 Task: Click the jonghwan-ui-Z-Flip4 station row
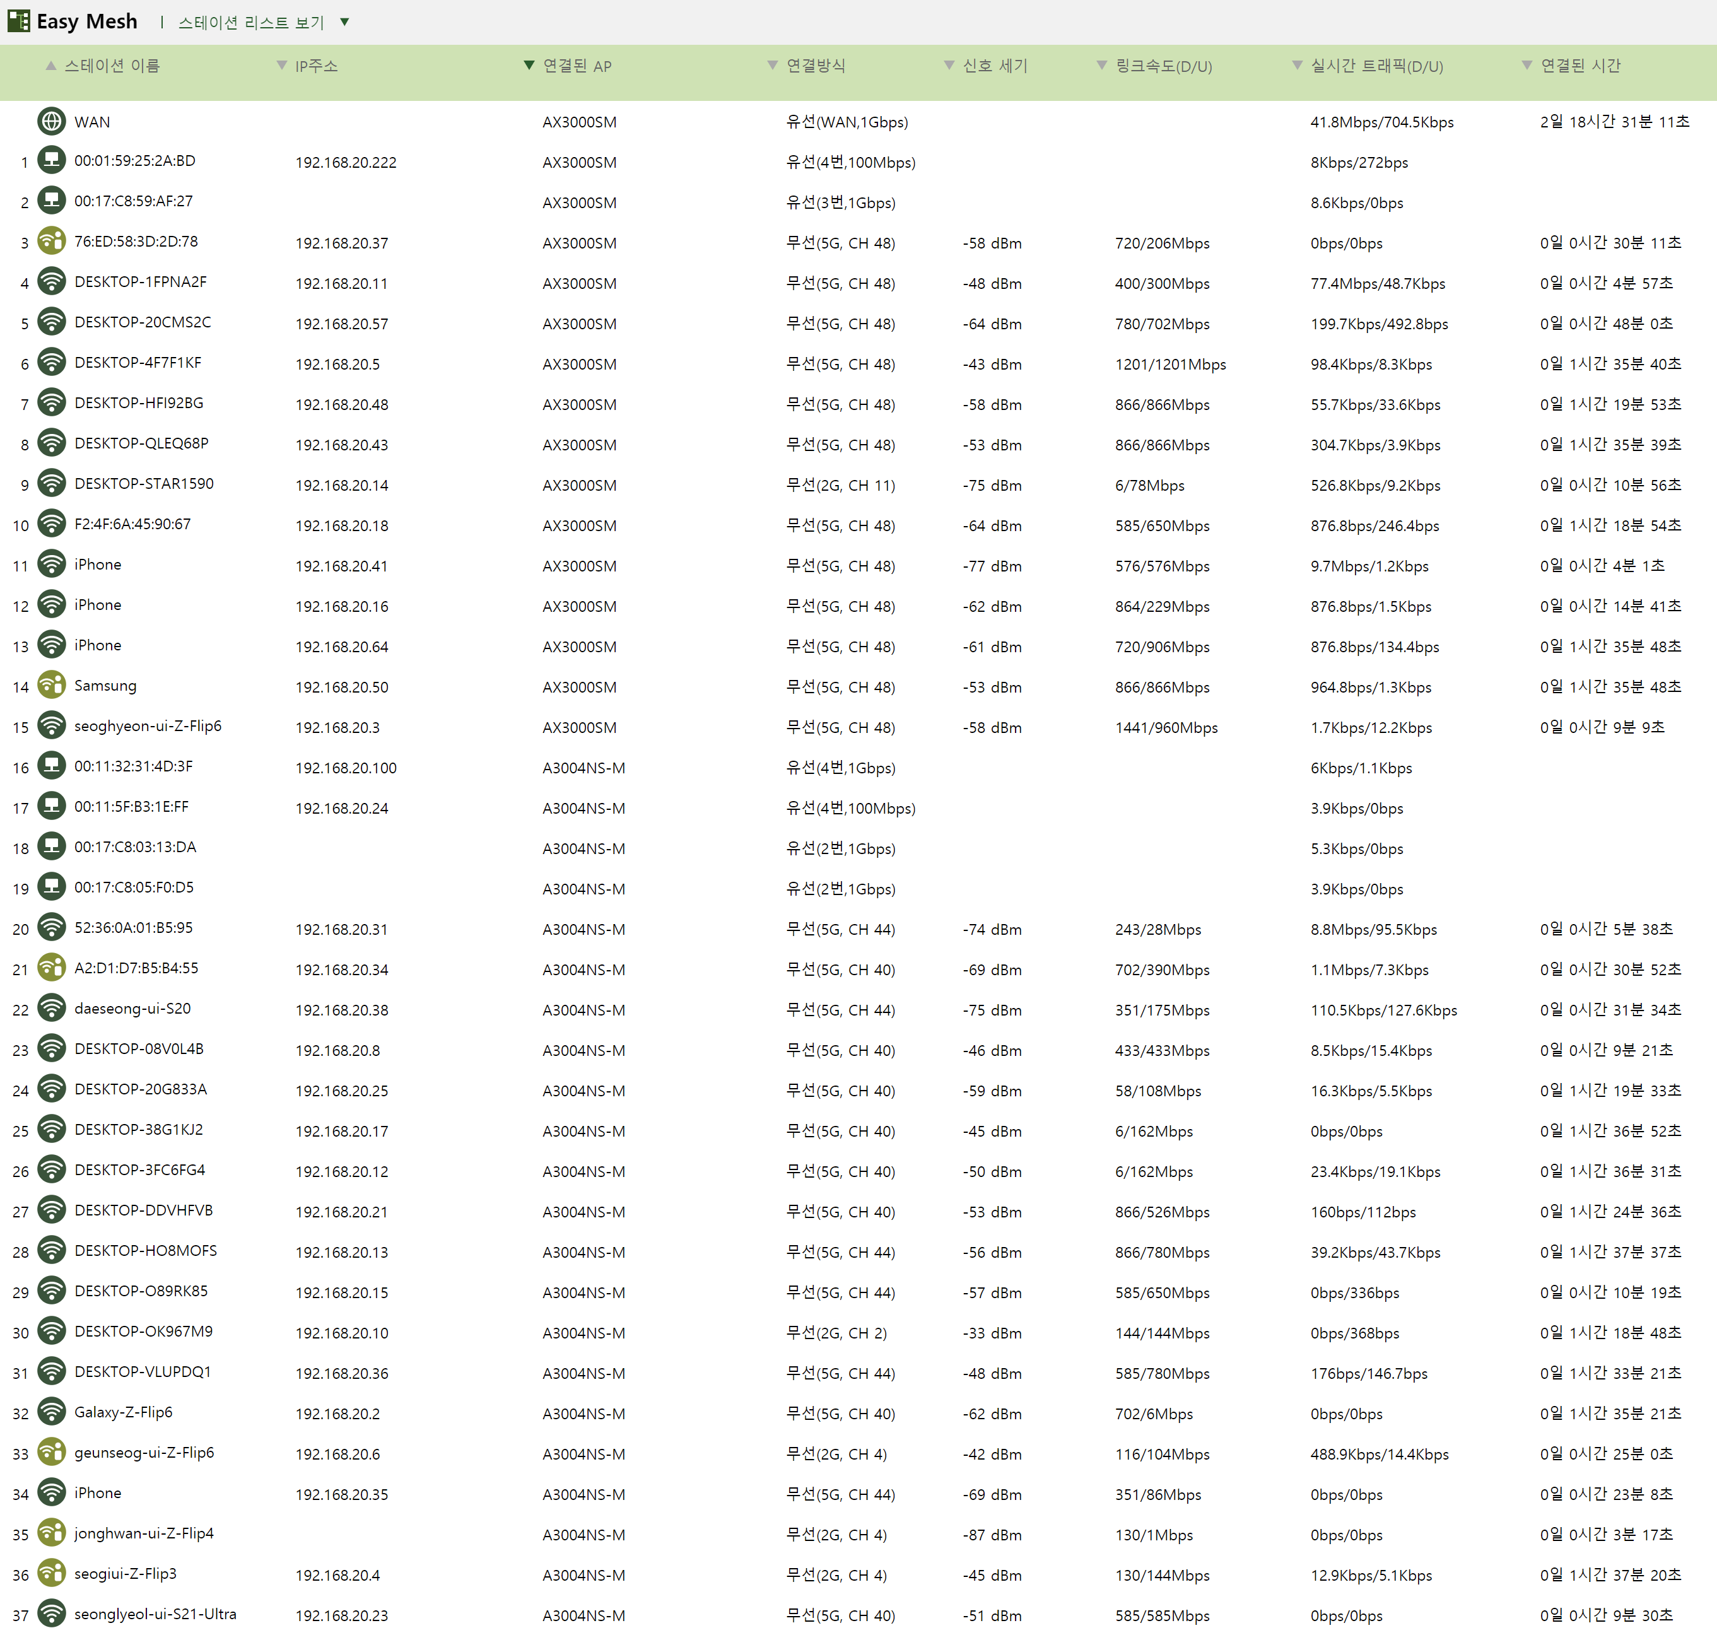click(x=858, y=1533)
